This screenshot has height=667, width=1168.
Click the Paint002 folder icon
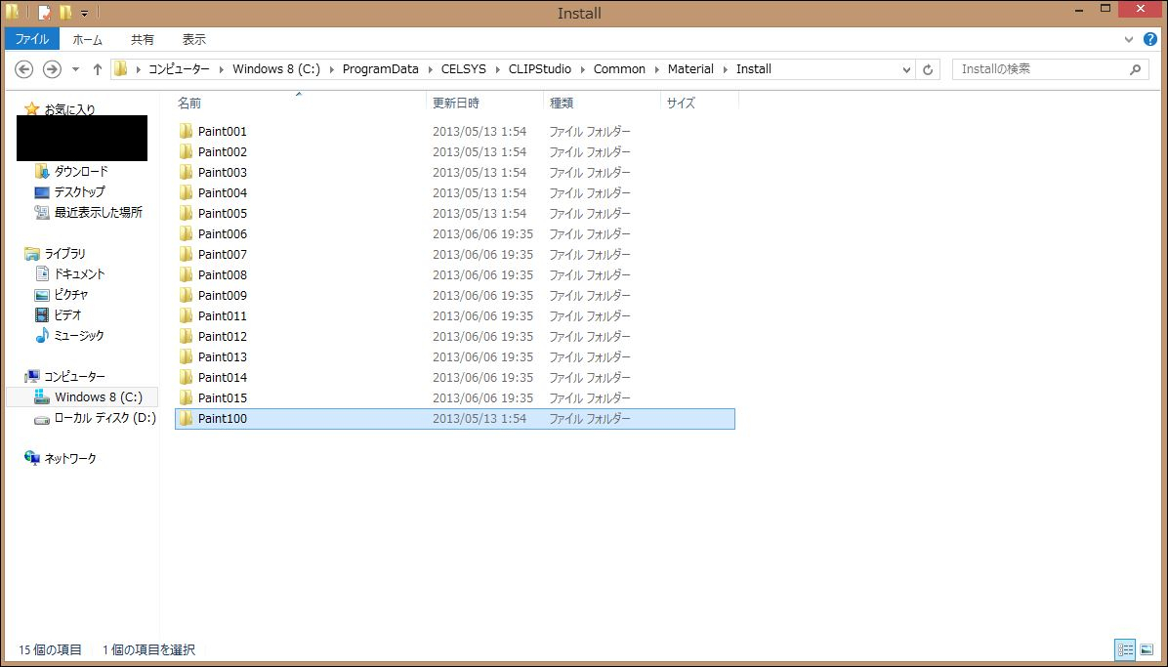click(186, 151)
